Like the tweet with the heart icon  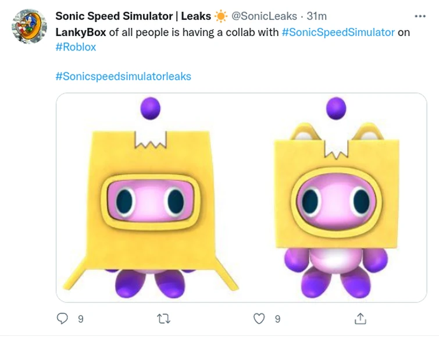260,318
